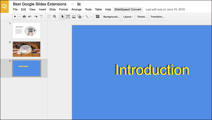Open the Insert menu
Screen dimensions: 212x120
tap(42, 9)
